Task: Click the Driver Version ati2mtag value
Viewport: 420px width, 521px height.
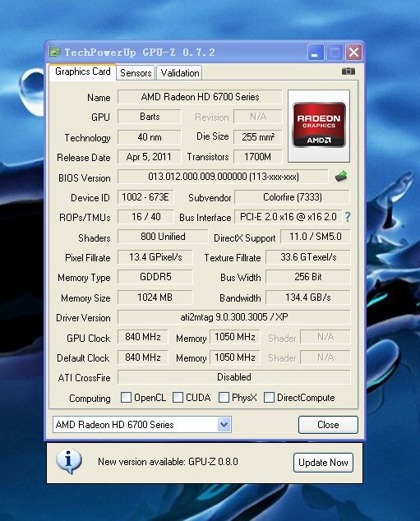Action: coord(234,317)
